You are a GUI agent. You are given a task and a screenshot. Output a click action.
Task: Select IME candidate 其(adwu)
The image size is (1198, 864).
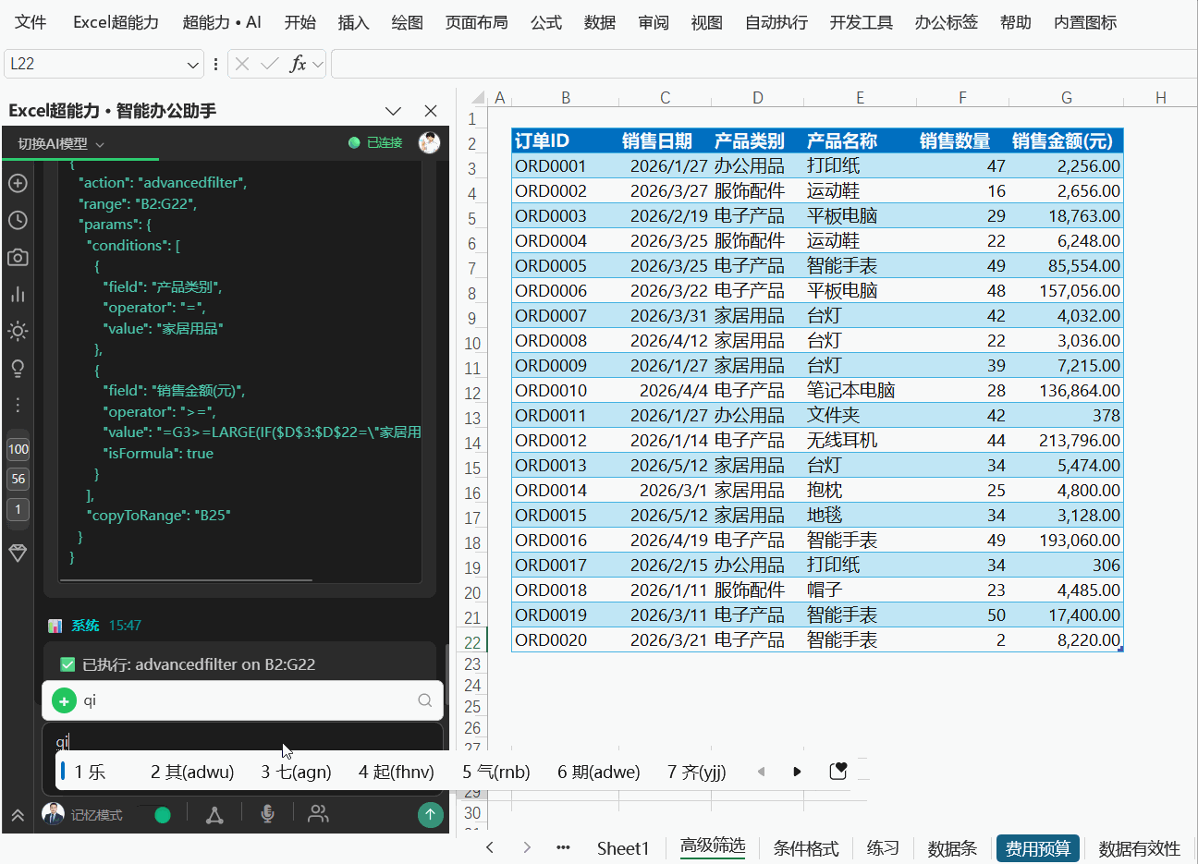192,772
